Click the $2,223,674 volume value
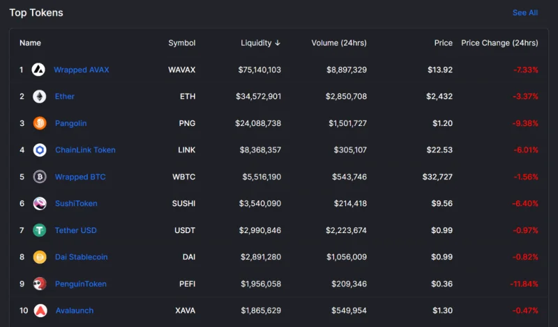This screenshot has width=558, height=327. (x=346, y=230)
